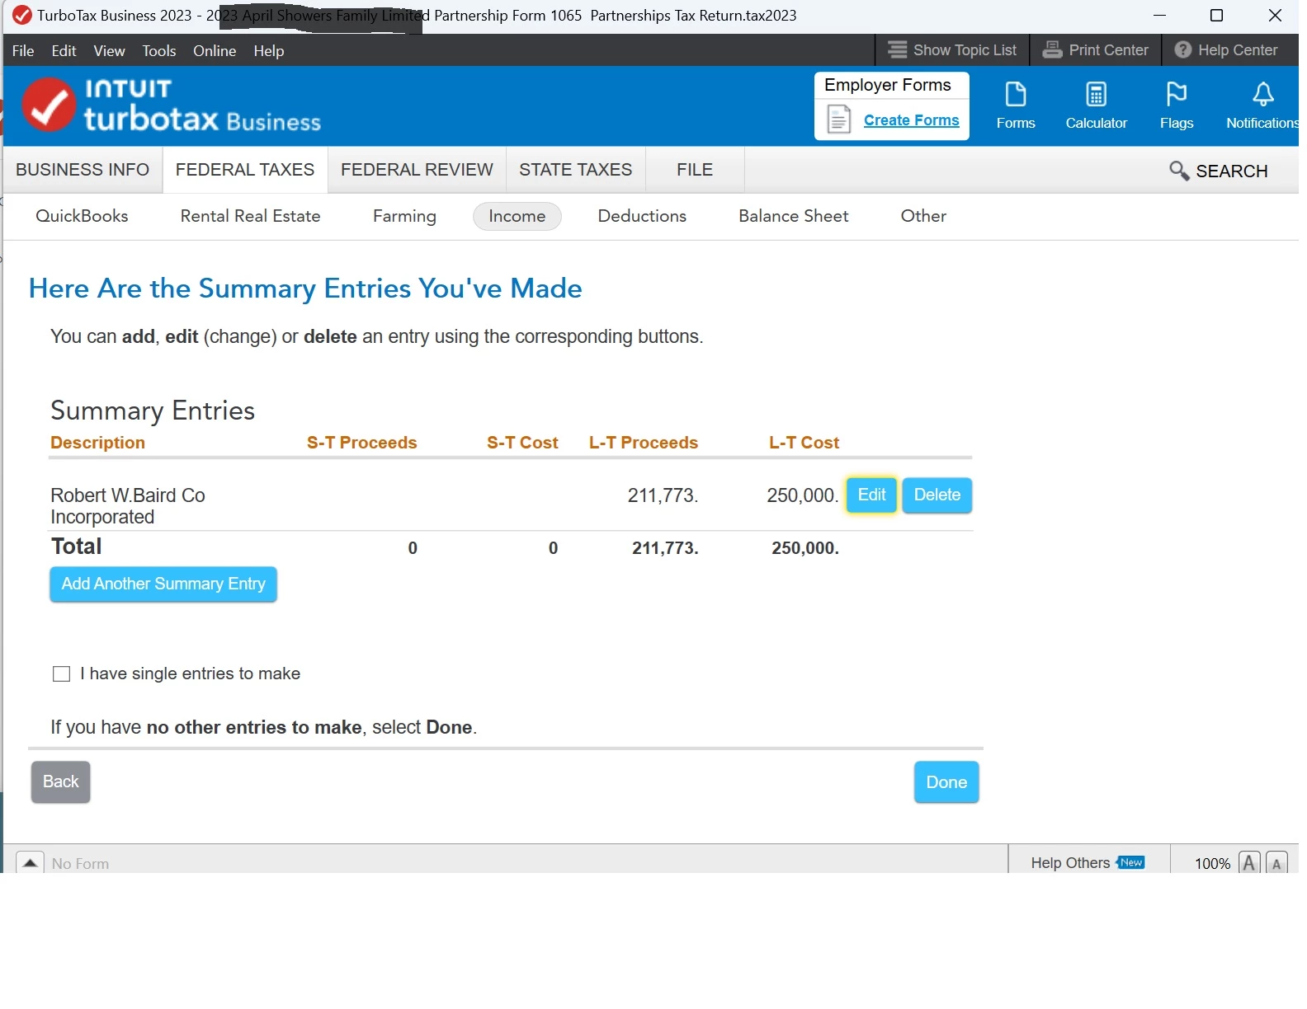Click the L-T Cost column header

[x=804, y=443]
